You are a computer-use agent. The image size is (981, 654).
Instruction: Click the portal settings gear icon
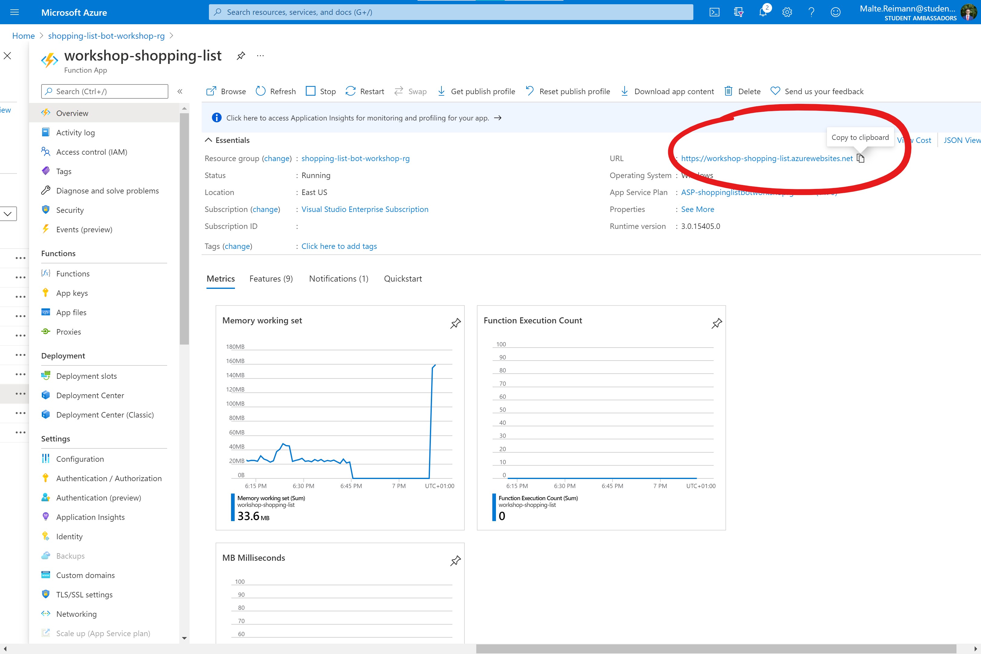pos(787,12)
